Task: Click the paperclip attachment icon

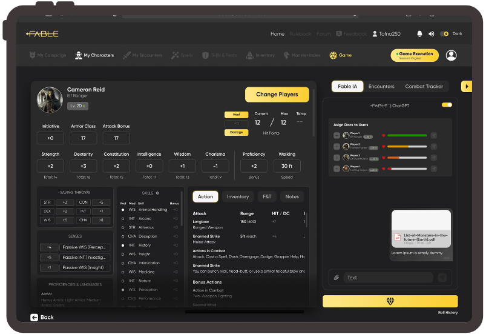Action: [337, 278]
